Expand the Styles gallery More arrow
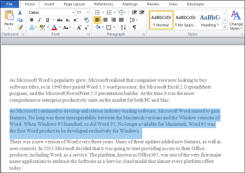The height and width of the screenshot is (173, 245). (225, 27)
